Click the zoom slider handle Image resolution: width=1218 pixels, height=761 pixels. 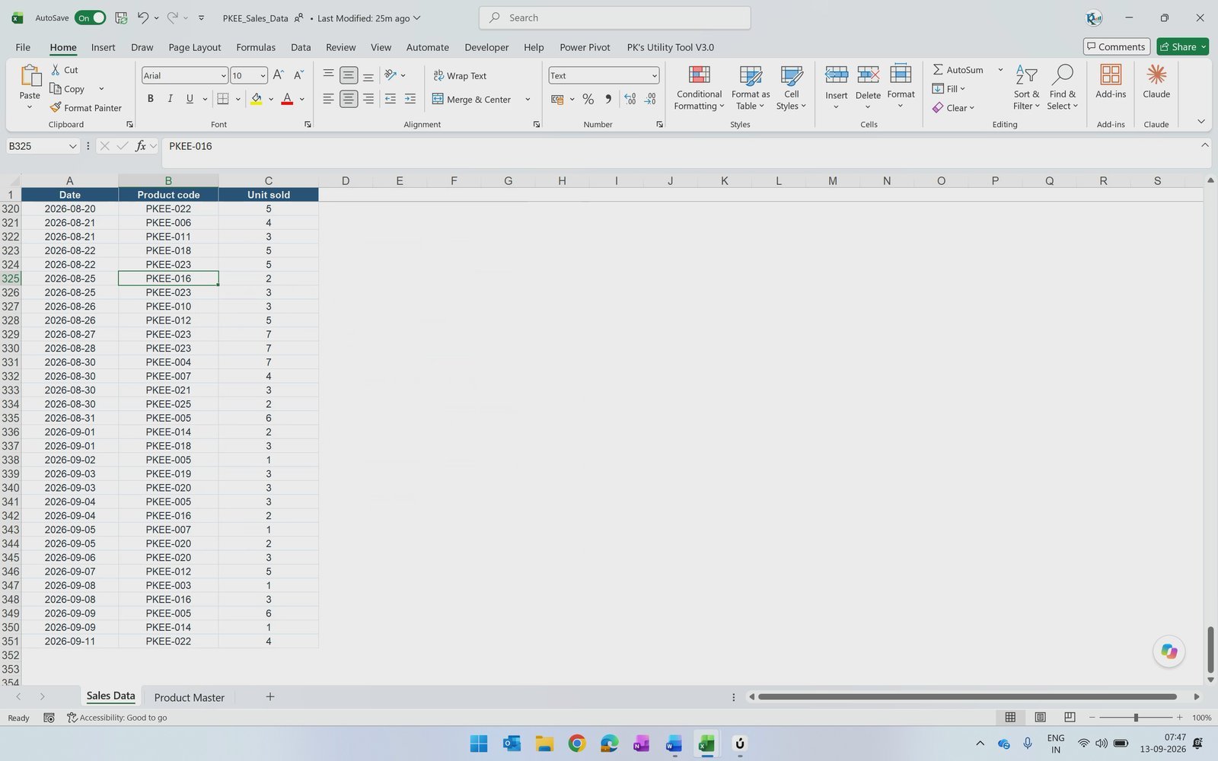pyautogui.click(x=1136, y=717)
